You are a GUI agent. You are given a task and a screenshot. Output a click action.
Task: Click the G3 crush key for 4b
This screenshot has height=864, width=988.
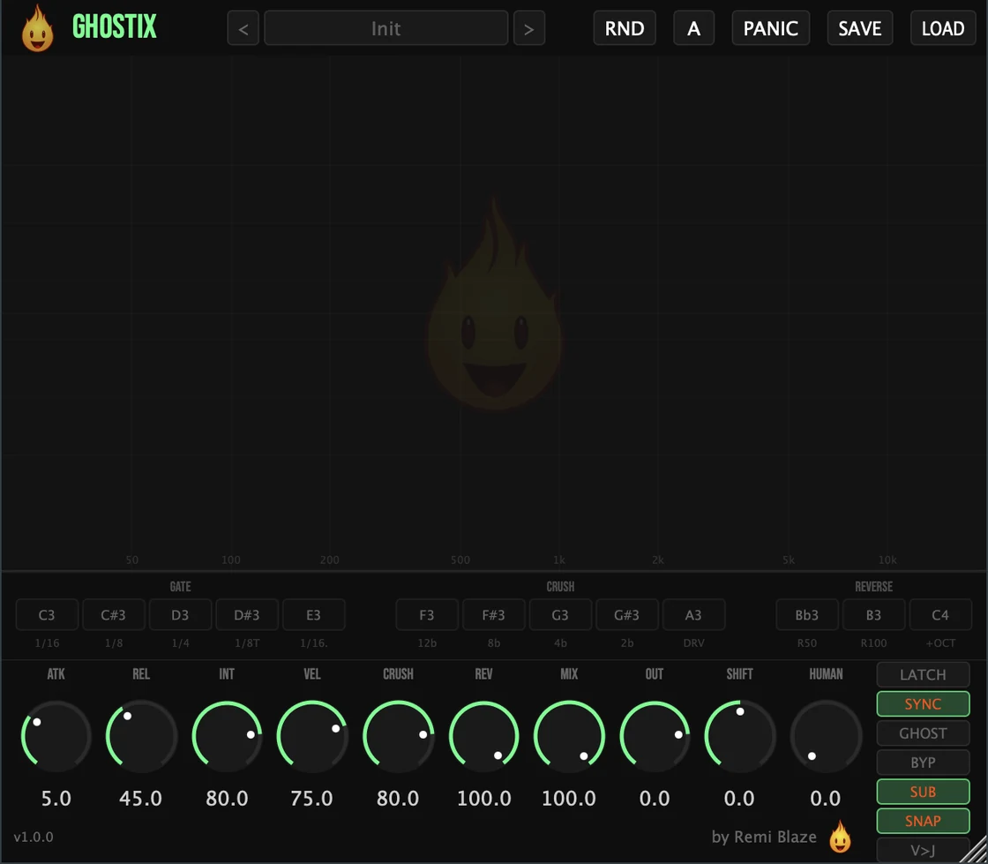click(560, 615)
